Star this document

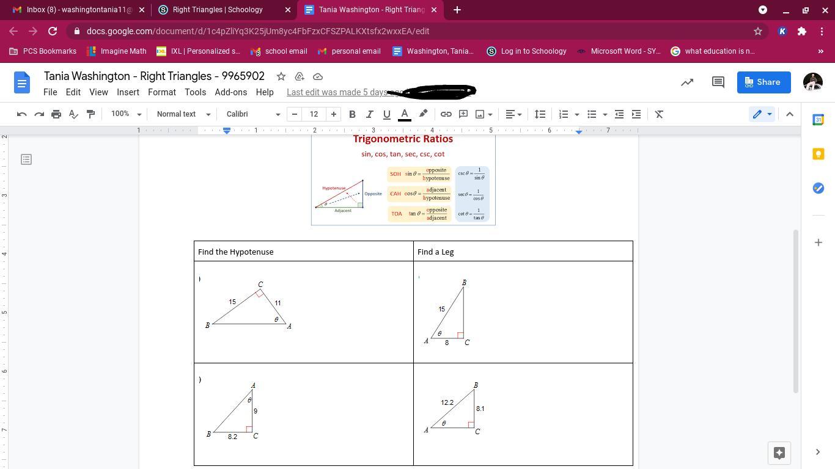click(x=281, y=76)
